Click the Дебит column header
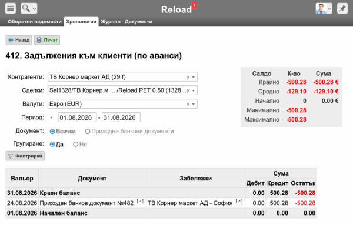This screenshot has height=225, width=353. click(x=255, y=183)
